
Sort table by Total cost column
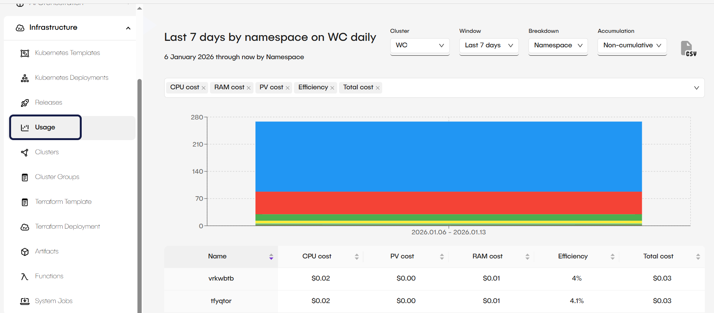pos(698,257)
